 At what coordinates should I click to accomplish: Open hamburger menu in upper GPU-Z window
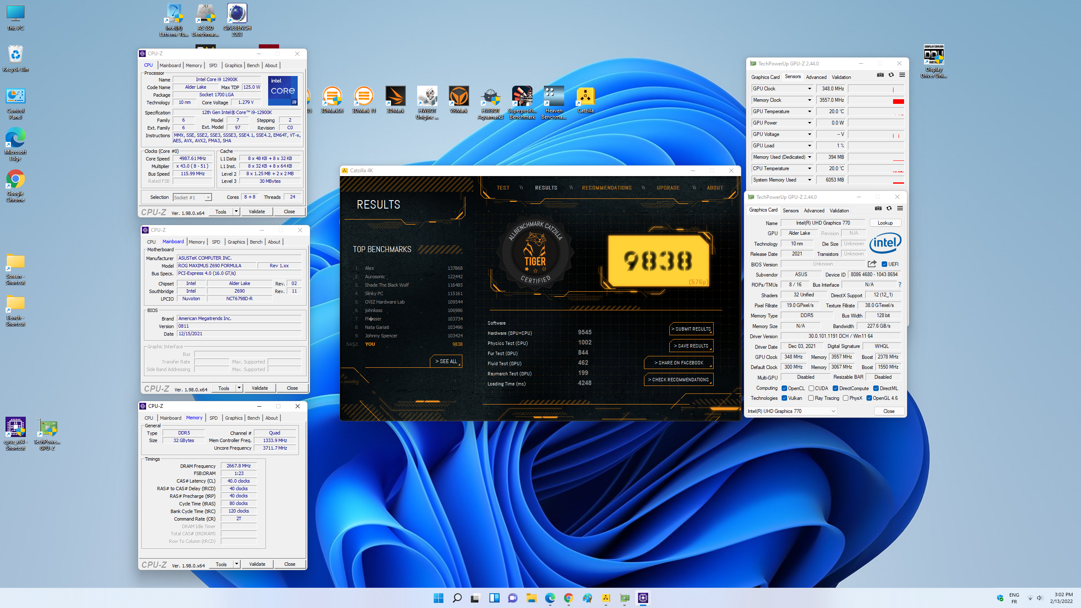[x=902, y=75]
